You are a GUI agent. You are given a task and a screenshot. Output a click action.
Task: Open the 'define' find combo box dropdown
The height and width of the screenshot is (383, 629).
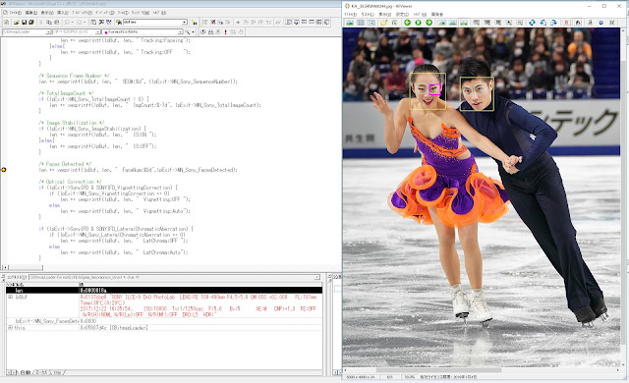click(184, 22)
